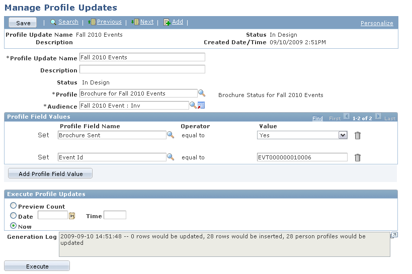Click the next row arrow in grid header
Viewport: 412px width, 274px height.
[378, 116]
